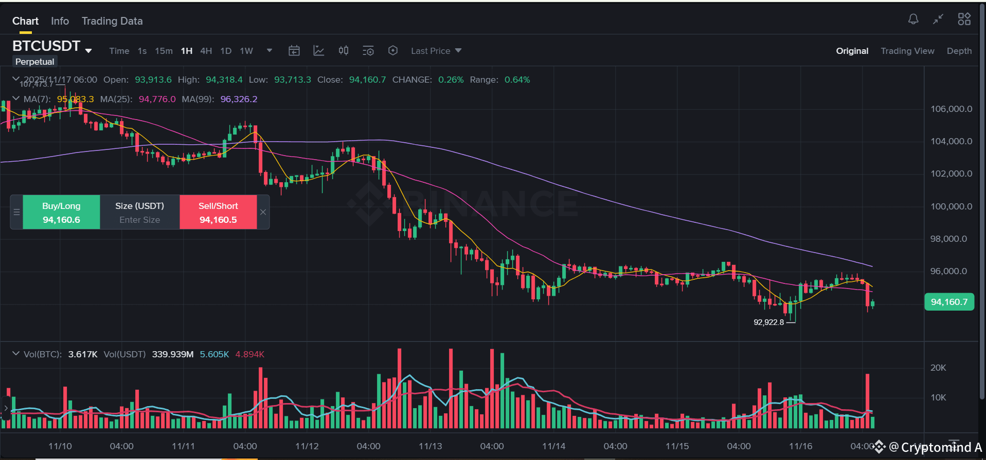
Task: Collapse the MA indicator row chevron
Action: pyautogui.click(x=16, y=98)
